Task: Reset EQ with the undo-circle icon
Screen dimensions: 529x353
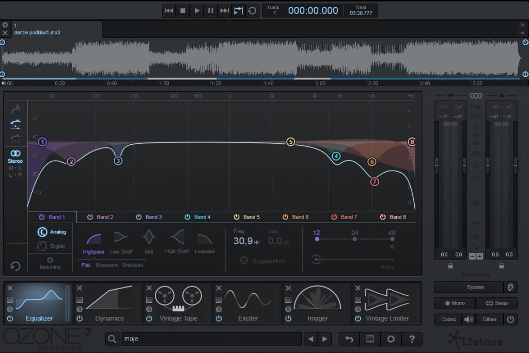Action: (x=15, y=266)
